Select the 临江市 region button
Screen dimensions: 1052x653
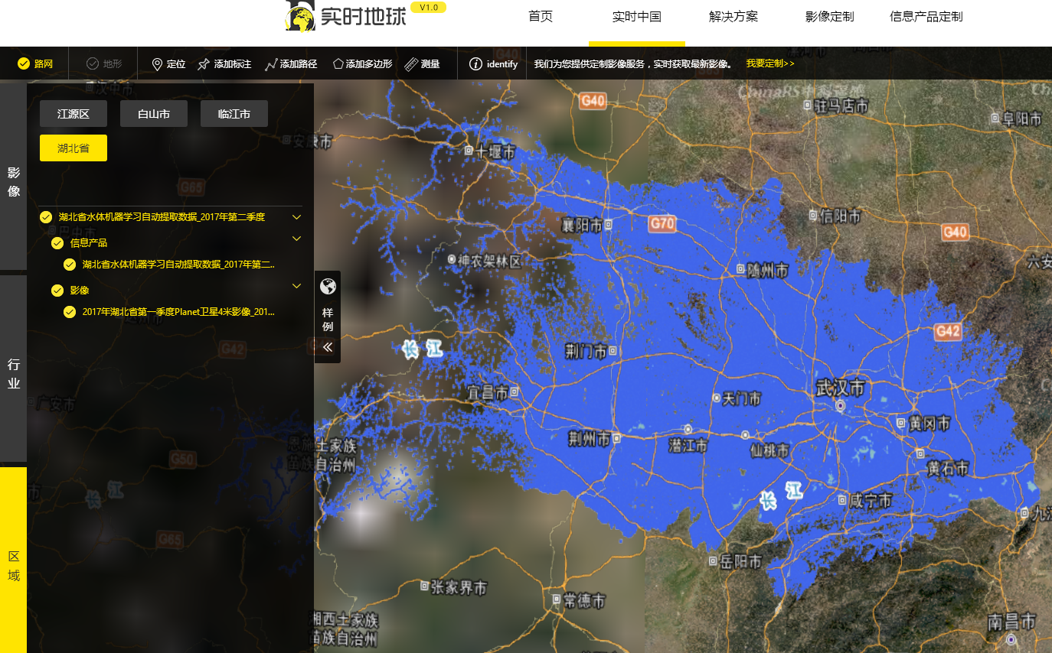[x=234, y=114]
